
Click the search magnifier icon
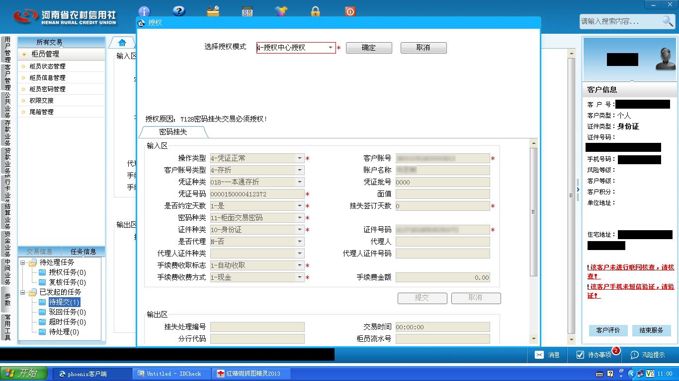point(668,21)
